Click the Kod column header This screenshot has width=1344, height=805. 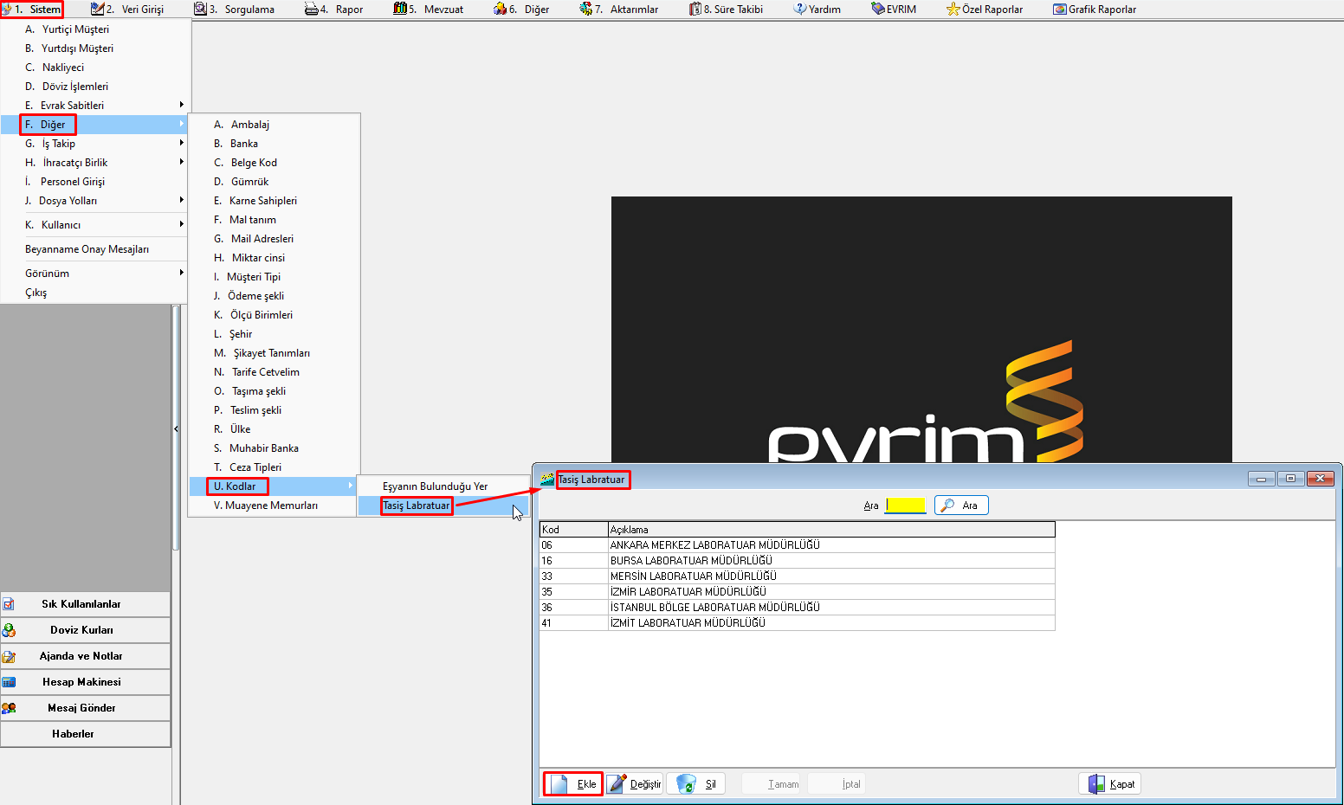573,530
